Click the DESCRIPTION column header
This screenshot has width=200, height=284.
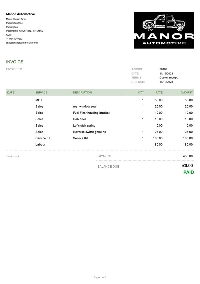[82, 92]
